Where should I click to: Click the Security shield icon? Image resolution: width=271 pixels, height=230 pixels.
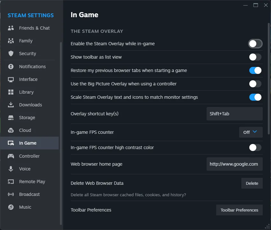click(11, 54)
